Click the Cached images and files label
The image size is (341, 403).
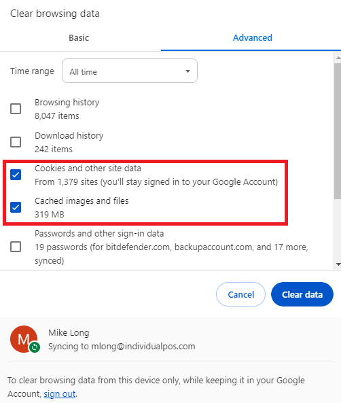click(x=82, y=201)
